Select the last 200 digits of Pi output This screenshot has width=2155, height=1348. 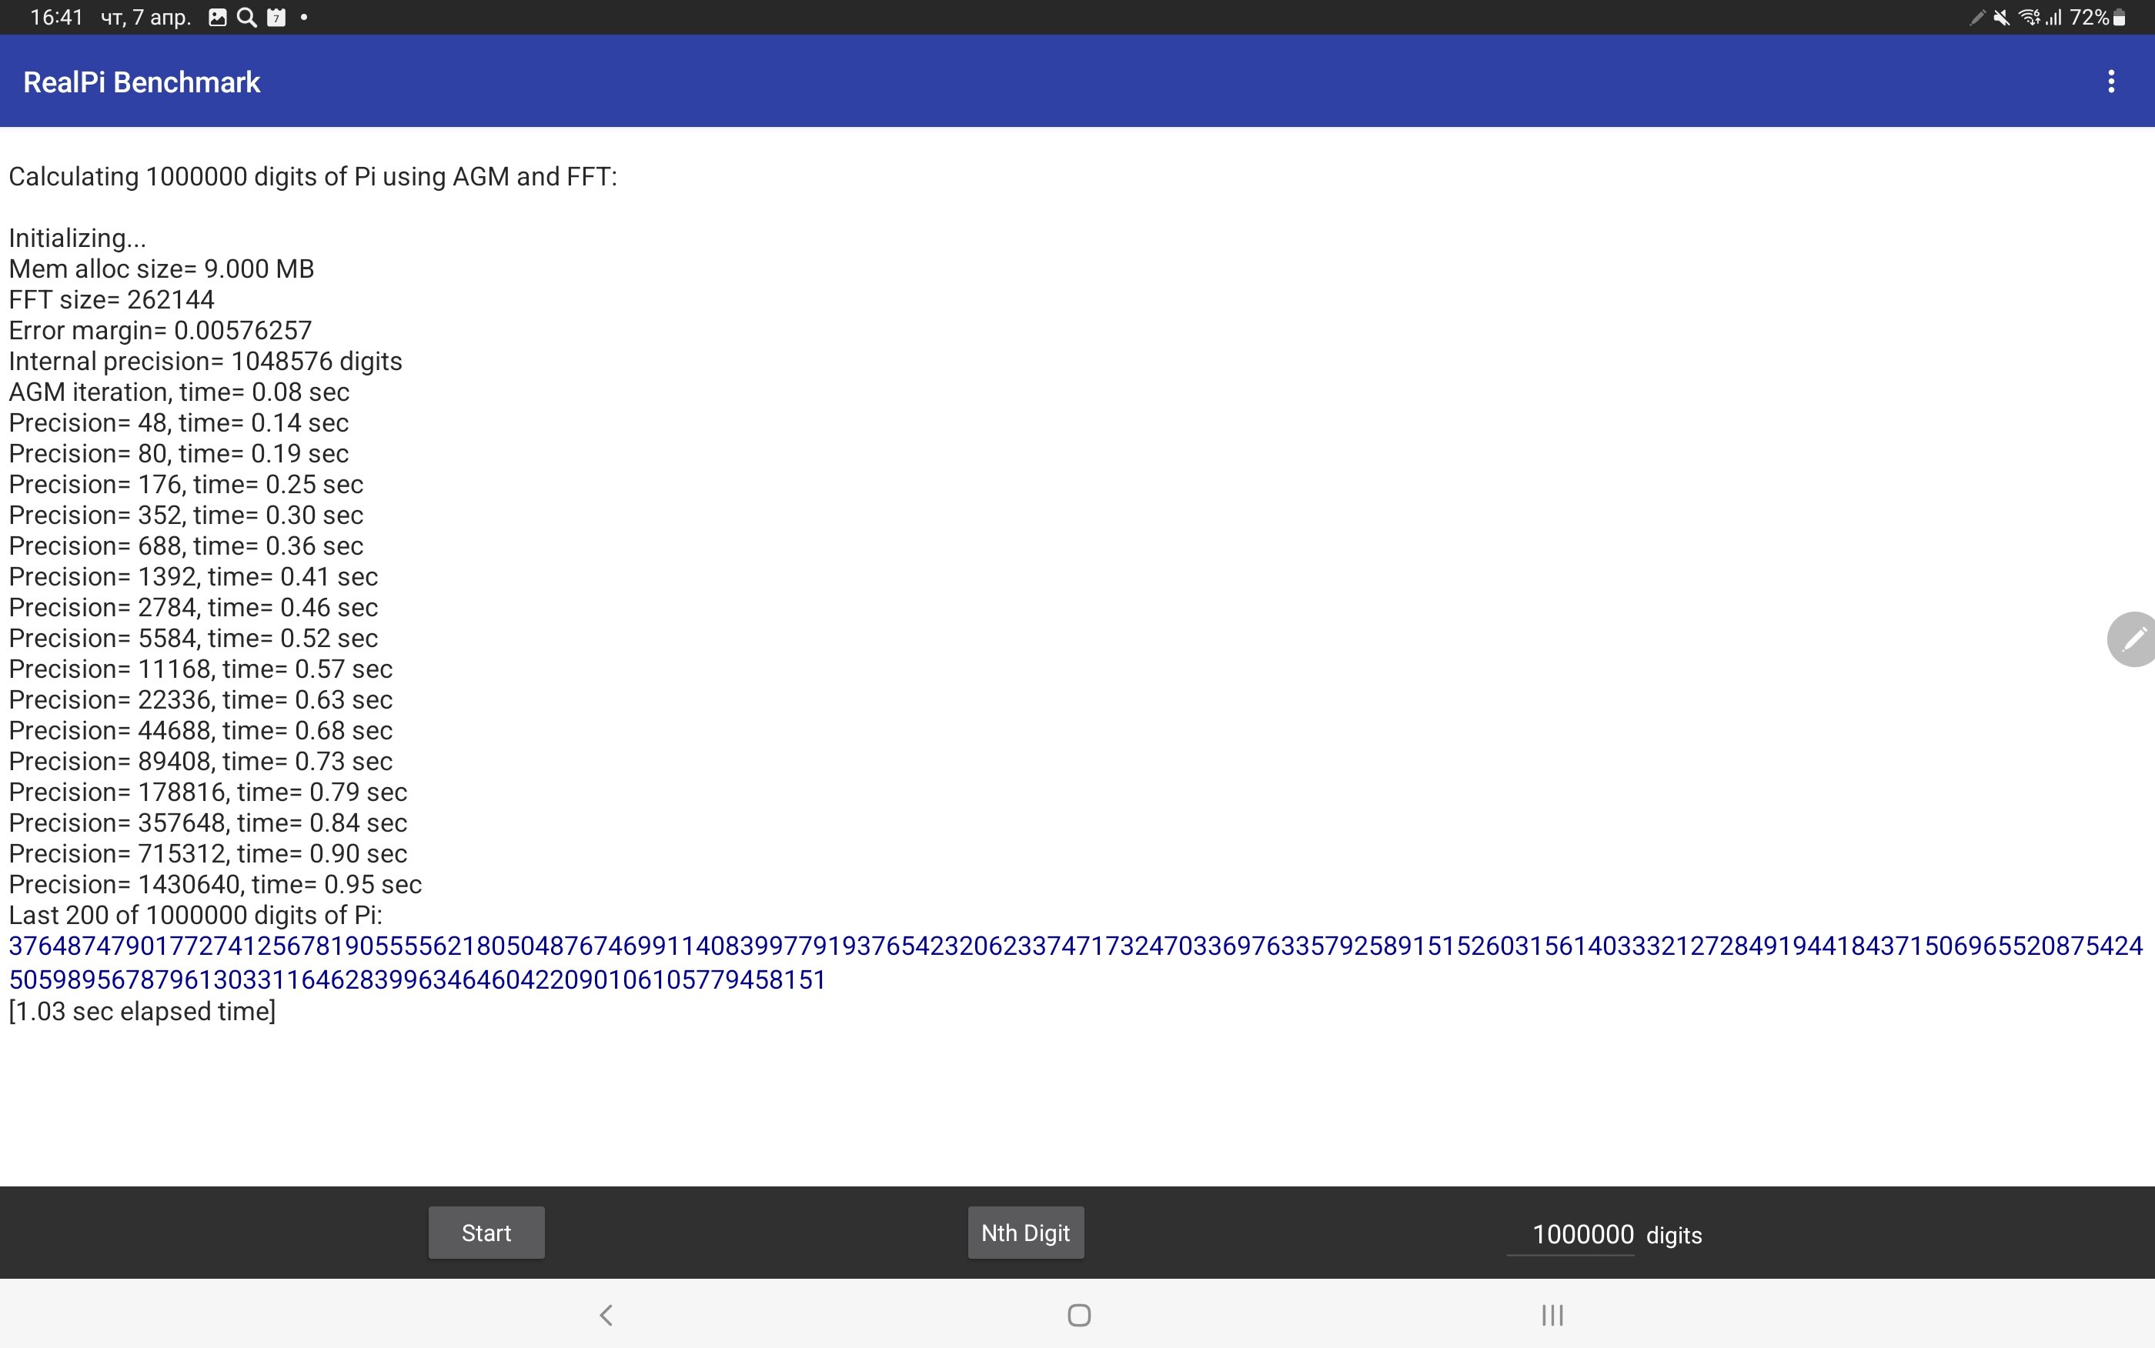click(1075, 962)
